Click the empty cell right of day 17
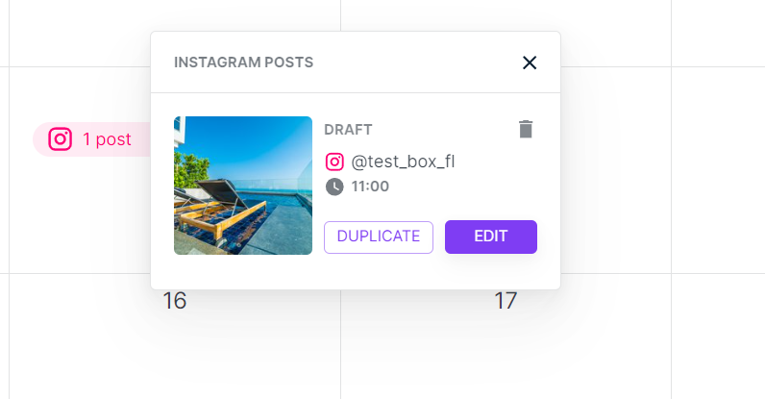This screenshot has width=765, height=399. click(x=717, y=337)
